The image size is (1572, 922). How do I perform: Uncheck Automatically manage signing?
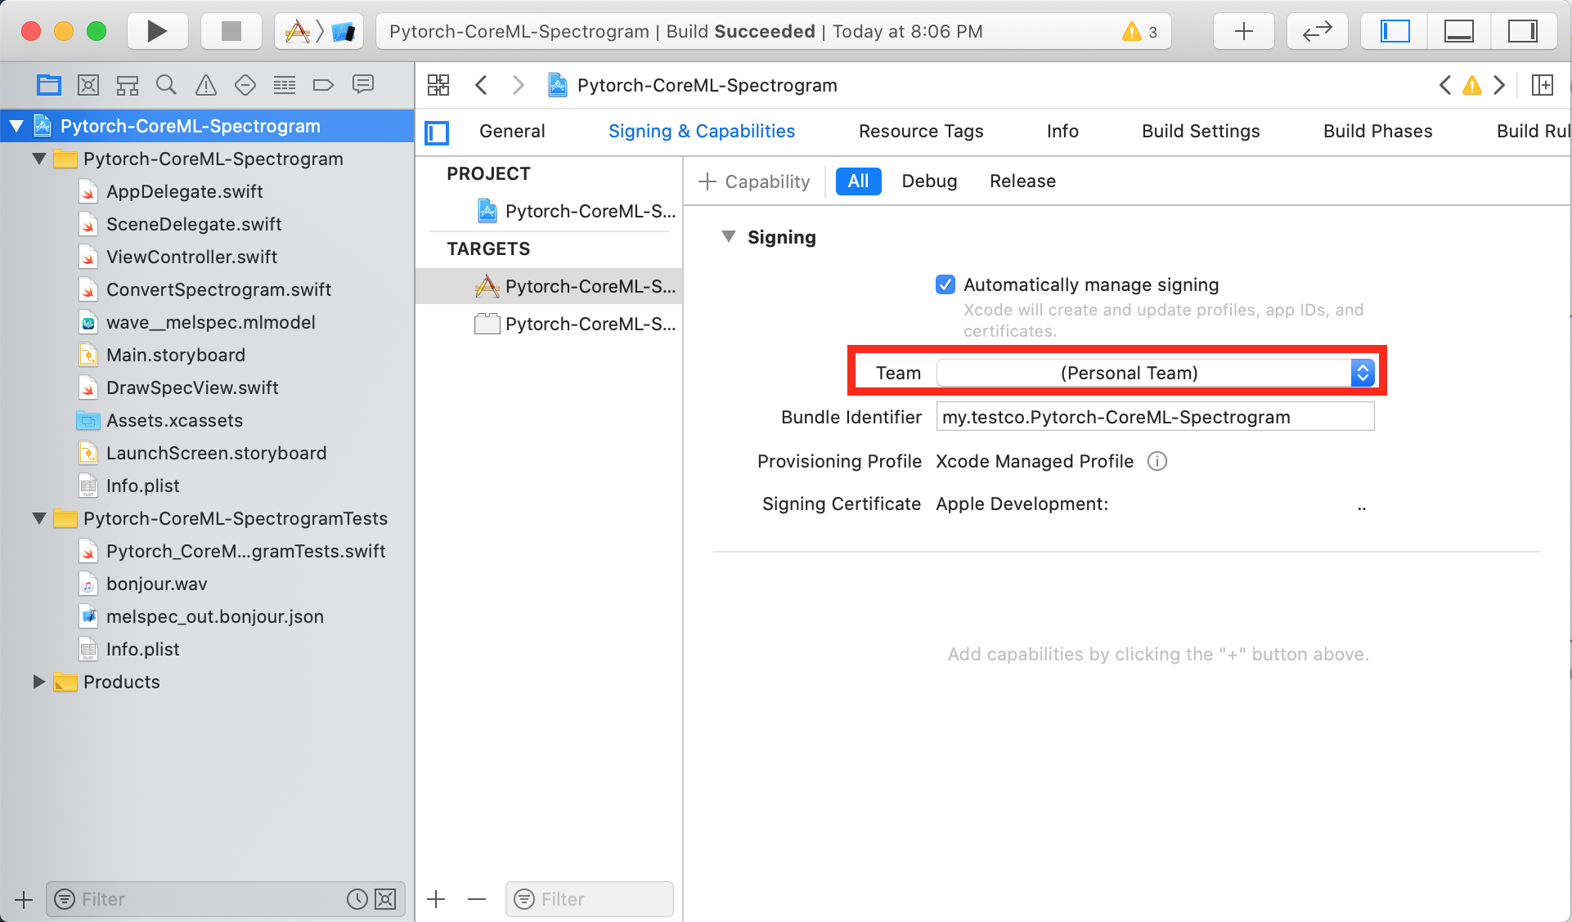click(x=945, y=284)
